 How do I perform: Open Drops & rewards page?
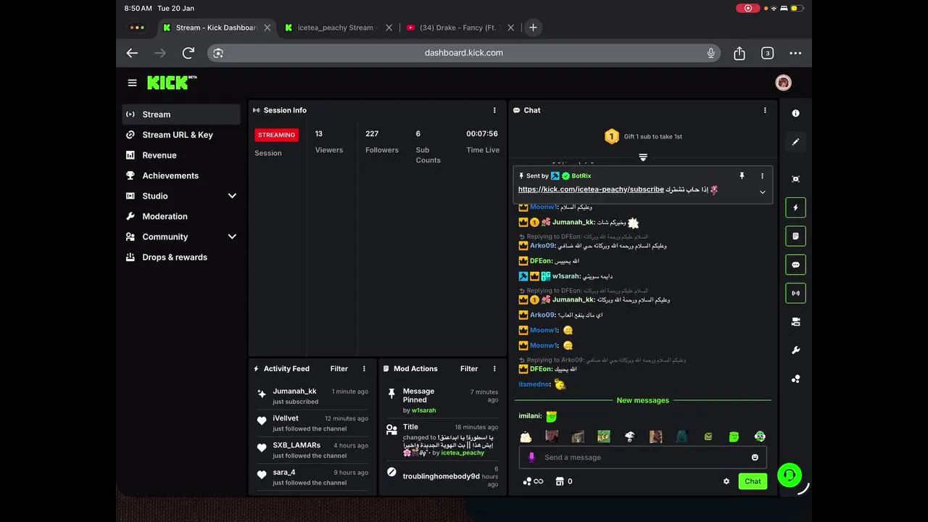pos(181,257)
